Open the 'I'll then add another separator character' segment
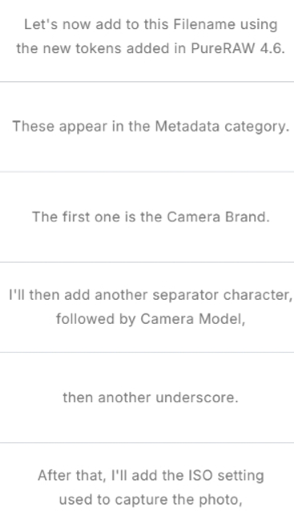The width and height of the screenshot is (294, 511). [147, 307]
